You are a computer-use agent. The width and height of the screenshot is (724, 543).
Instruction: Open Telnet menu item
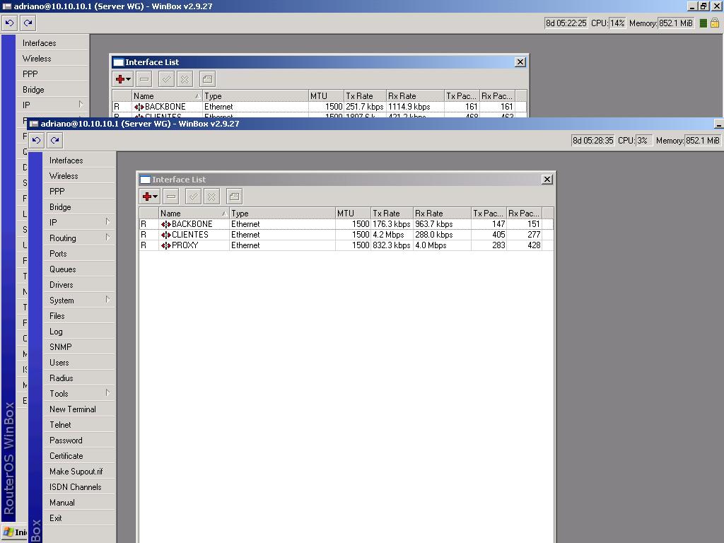[79, 425]
